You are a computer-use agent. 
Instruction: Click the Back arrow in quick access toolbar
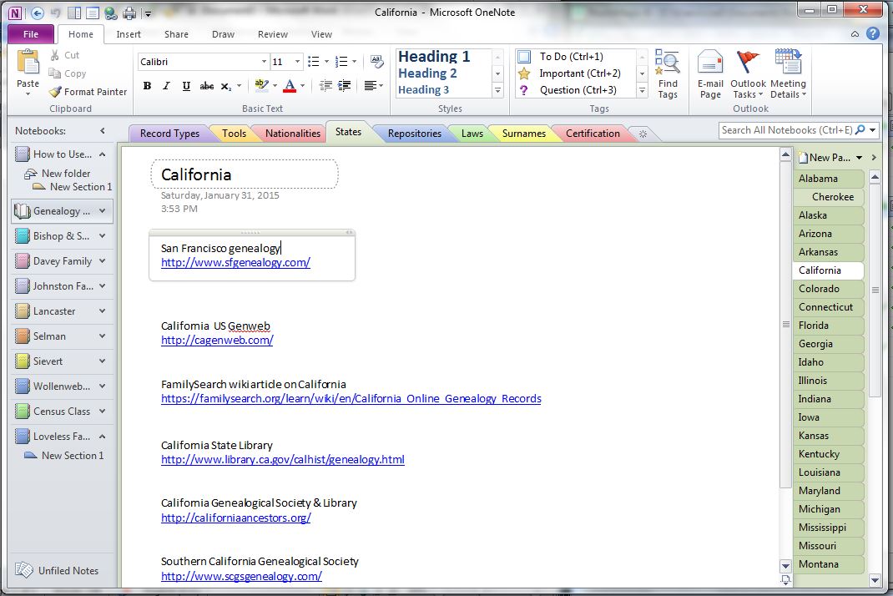click(37, 13)
